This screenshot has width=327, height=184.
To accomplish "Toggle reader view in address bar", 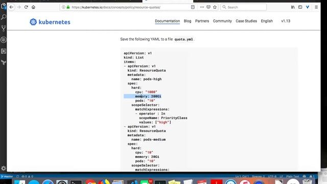I will point(193,7).
